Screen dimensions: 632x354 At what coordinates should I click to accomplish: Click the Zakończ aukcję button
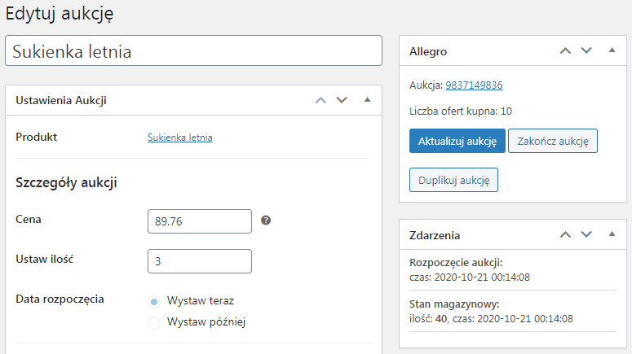click(x=553, y=141)
